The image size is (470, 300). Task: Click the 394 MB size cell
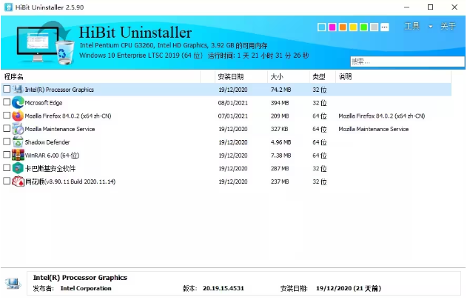click(280, 103)
